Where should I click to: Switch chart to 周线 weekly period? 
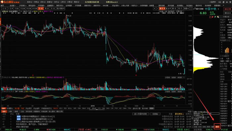pos(47,9)
